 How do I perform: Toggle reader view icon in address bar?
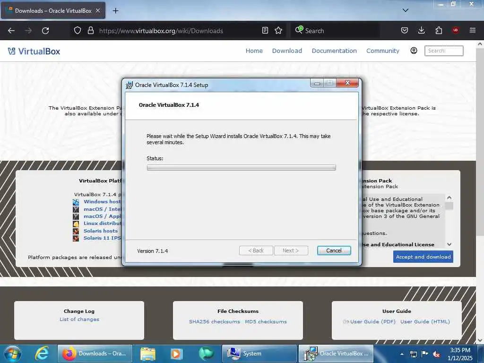[265, 31]
